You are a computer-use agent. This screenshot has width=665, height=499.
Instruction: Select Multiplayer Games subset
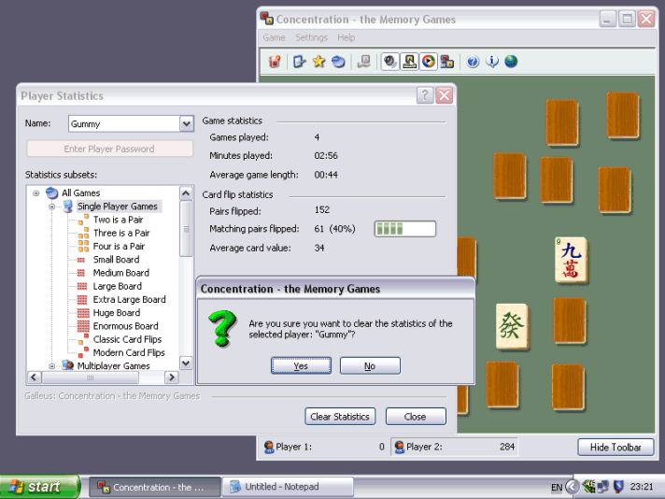114,365
